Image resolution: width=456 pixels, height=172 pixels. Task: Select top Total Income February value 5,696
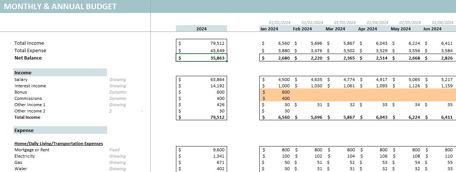pos(309,43)
